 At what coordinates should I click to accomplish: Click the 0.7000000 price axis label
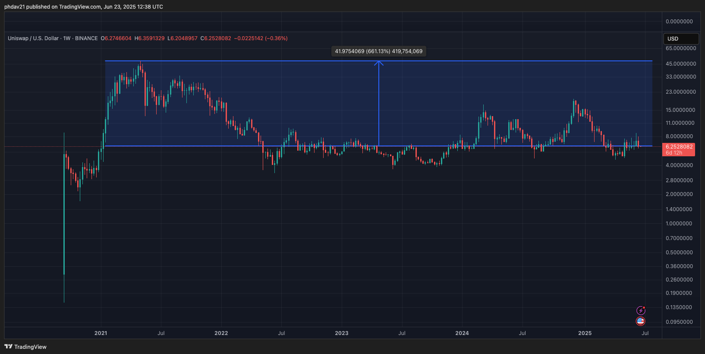(x=680, y=238)
